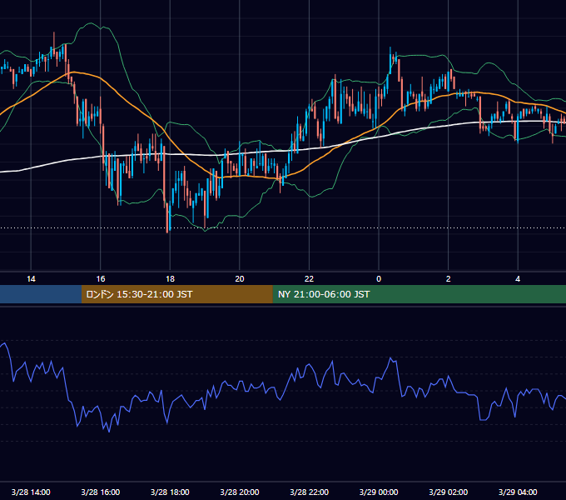Click the price chart's hour axis label 14
This screenshot has height=500, width=566.
click(x=31, y=279)
